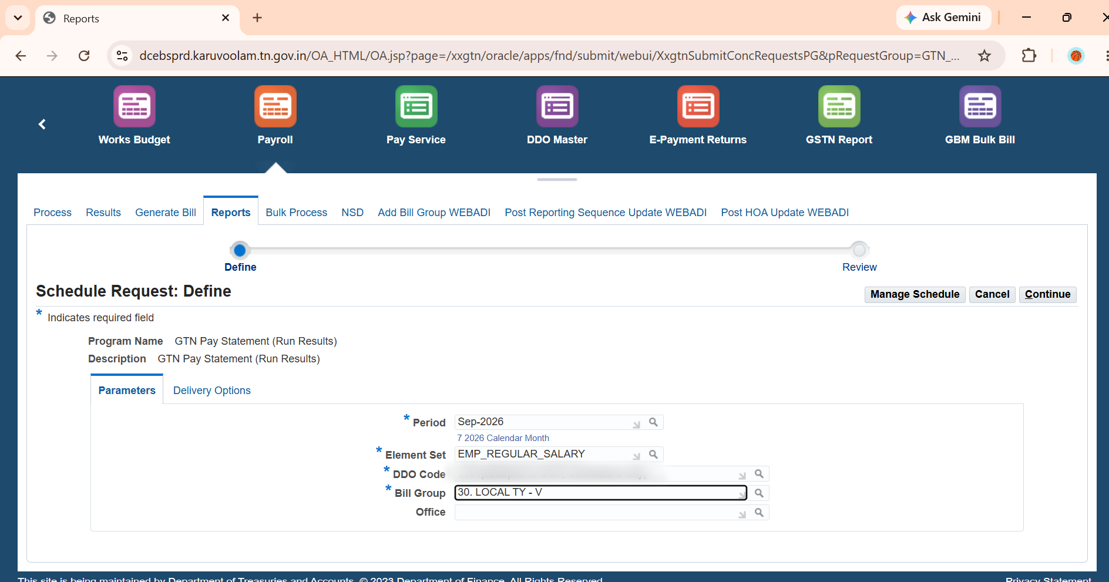
Task: Click the Continue button
Action: (1047, 294)
